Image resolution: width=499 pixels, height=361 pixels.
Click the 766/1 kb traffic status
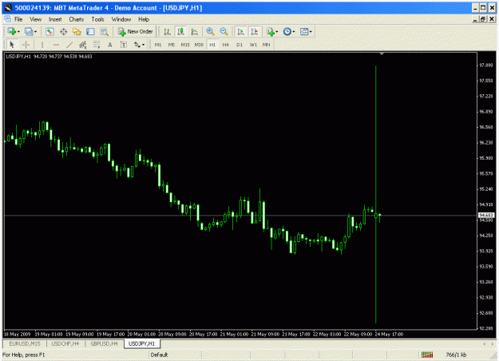456,355
